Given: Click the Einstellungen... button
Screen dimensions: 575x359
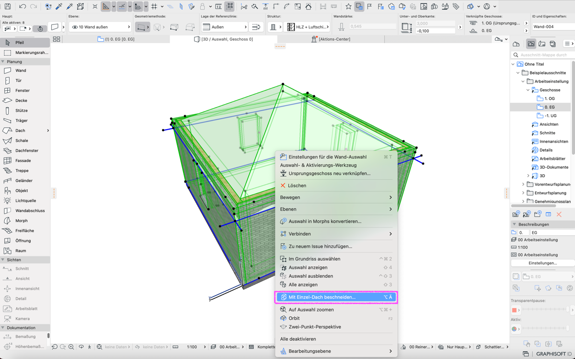Looking at the screenshot, I should [542, 263].
